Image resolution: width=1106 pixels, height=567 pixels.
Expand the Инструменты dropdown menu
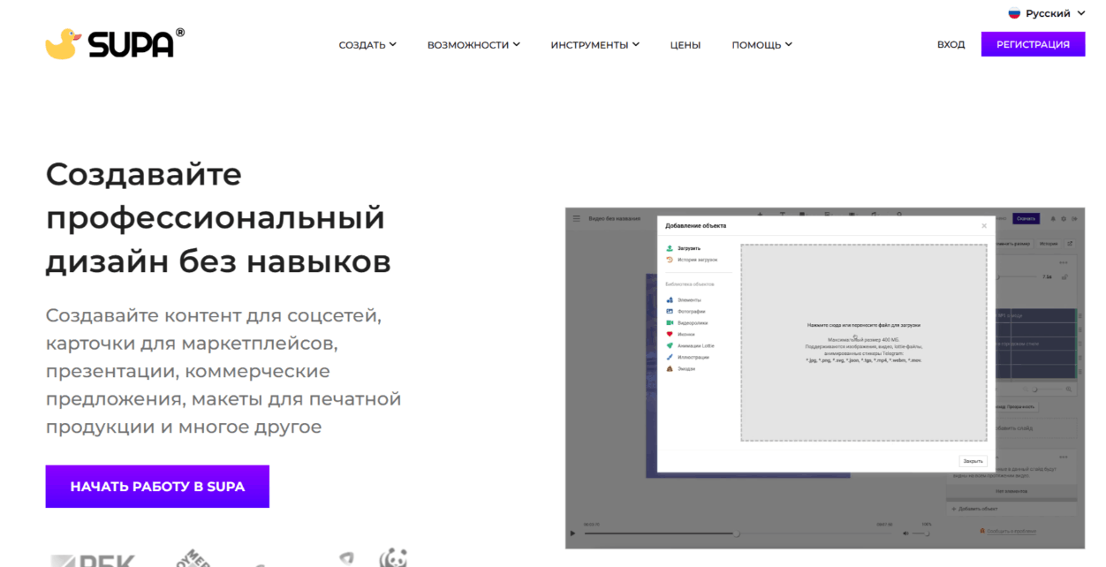(595, 44)
